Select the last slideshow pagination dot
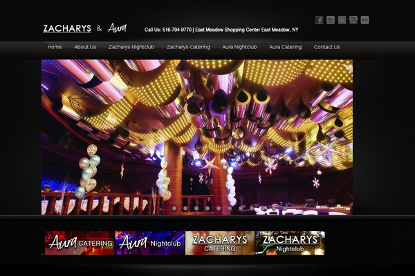 point(285,208)
